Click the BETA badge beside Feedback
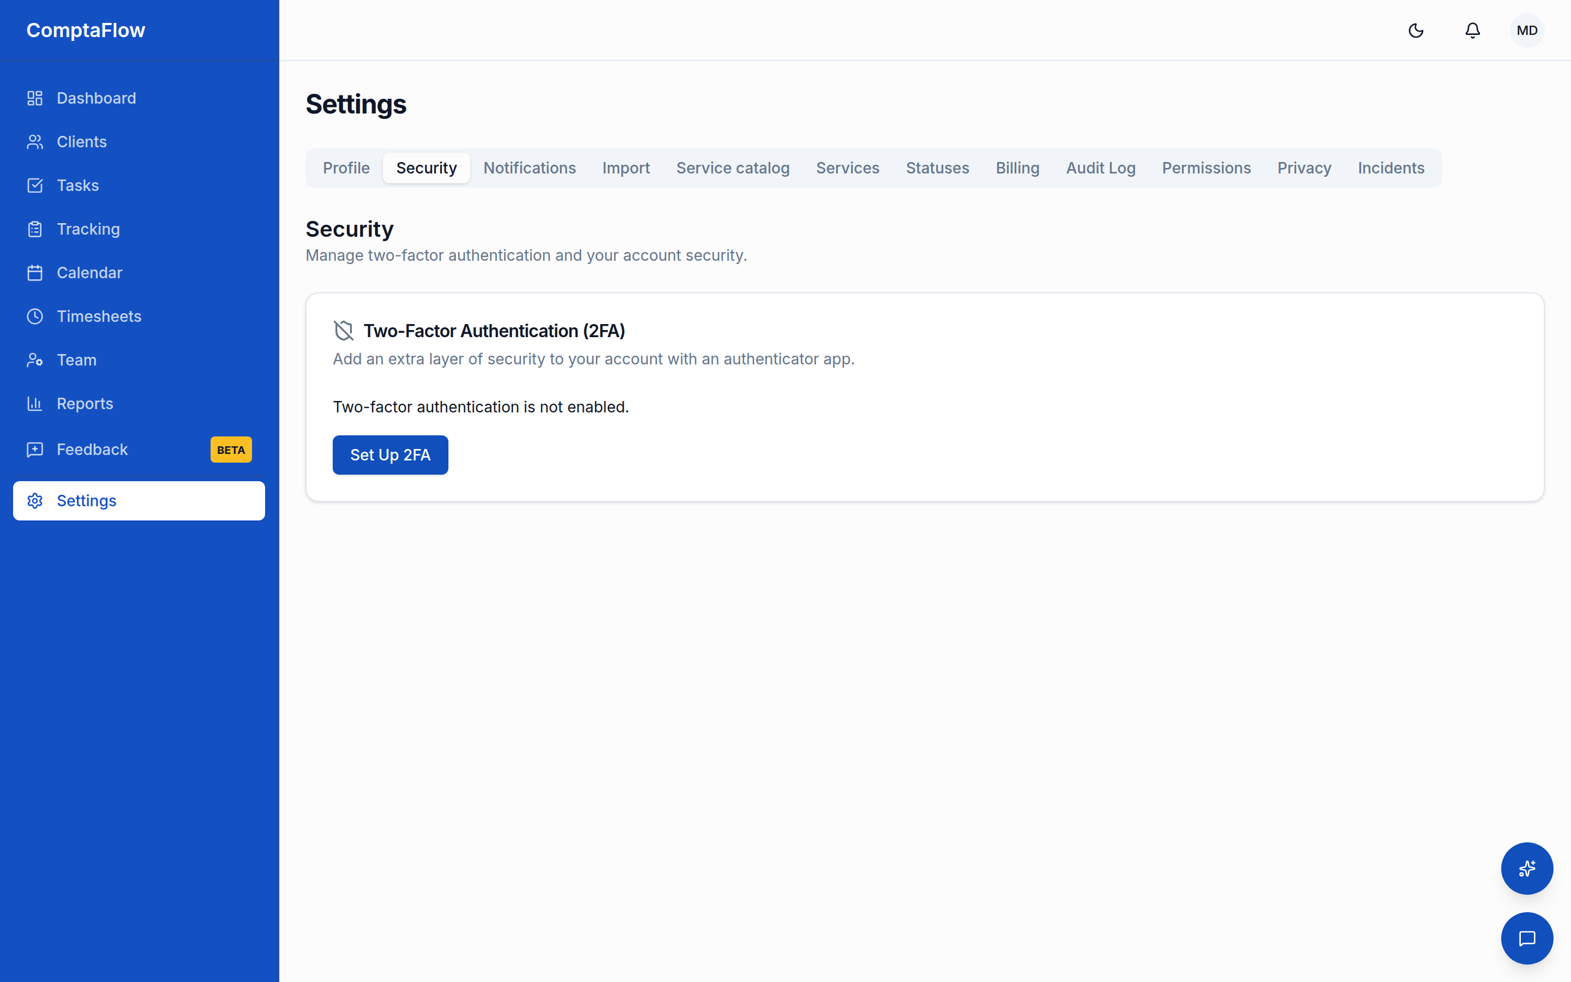 231,450
